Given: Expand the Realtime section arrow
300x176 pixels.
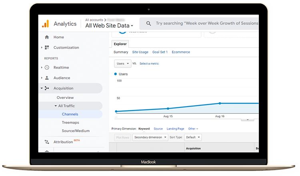Looking at the screenshot, I should click(x=42, y=67).
